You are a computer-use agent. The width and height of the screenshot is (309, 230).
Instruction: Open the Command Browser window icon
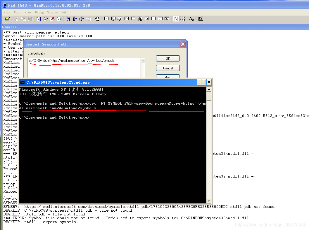[x=167, y=19]
